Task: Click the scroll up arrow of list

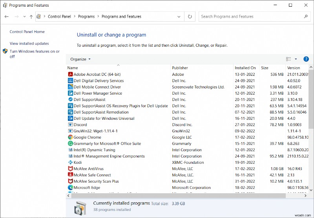Action: coord(311,67)
